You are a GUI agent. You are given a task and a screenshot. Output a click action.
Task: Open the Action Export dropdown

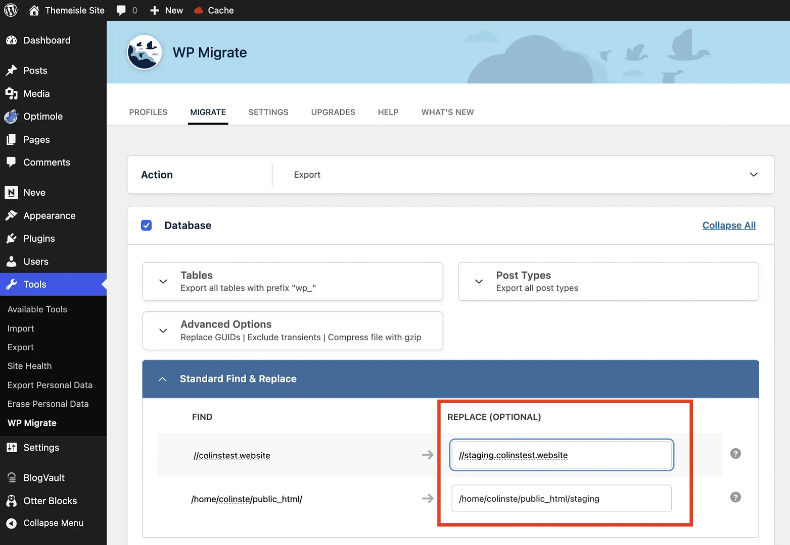coord(450,175)
